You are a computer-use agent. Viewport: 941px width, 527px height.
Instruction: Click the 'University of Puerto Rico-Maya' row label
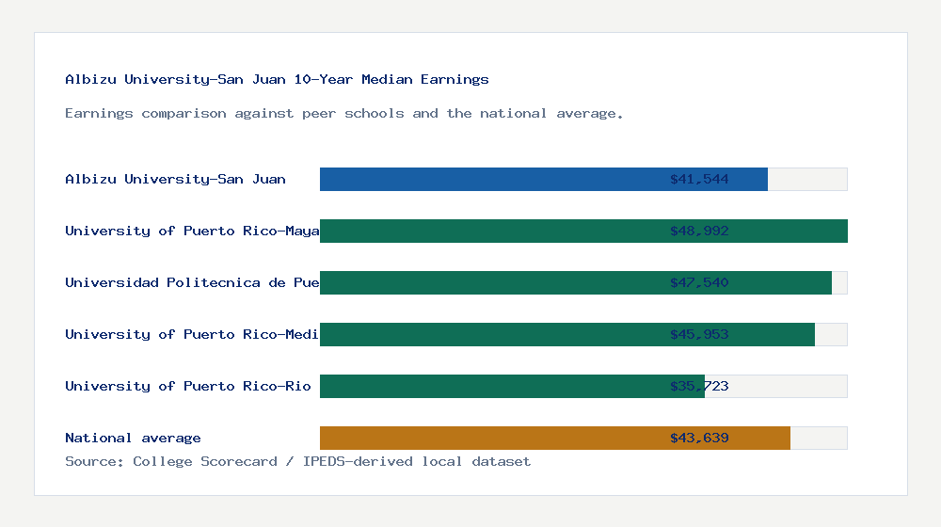pyautogui.click(x=192, y=232)
